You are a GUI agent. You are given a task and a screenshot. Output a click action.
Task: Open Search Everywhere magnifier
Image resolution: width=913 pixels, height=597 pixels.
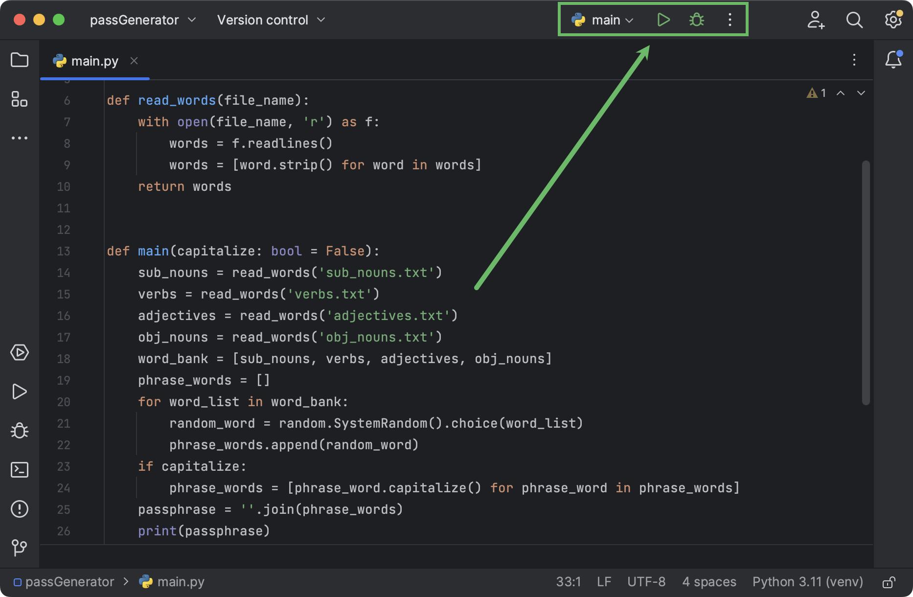854,20
